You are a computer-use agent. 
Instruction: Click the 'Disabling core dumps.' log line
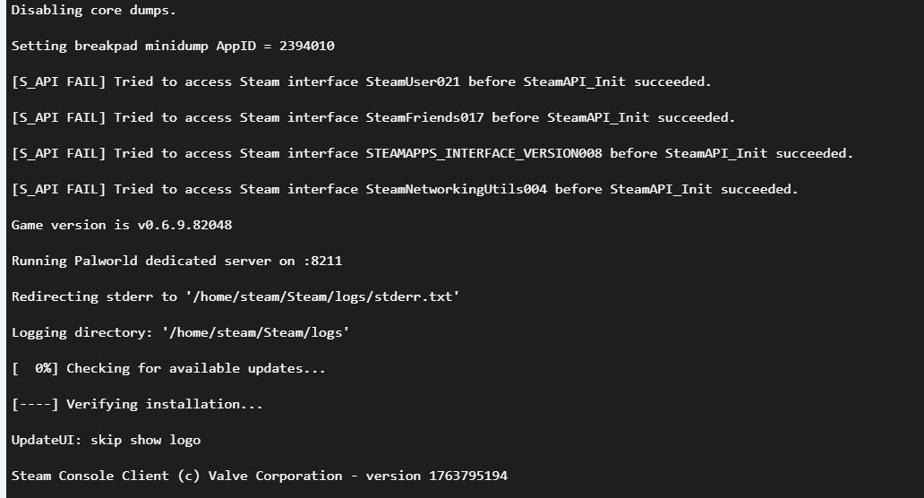pos(94,10)
